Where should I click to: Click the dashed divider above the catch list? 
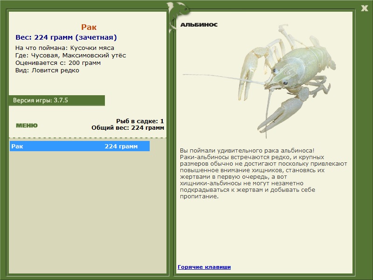pos(88,138)
